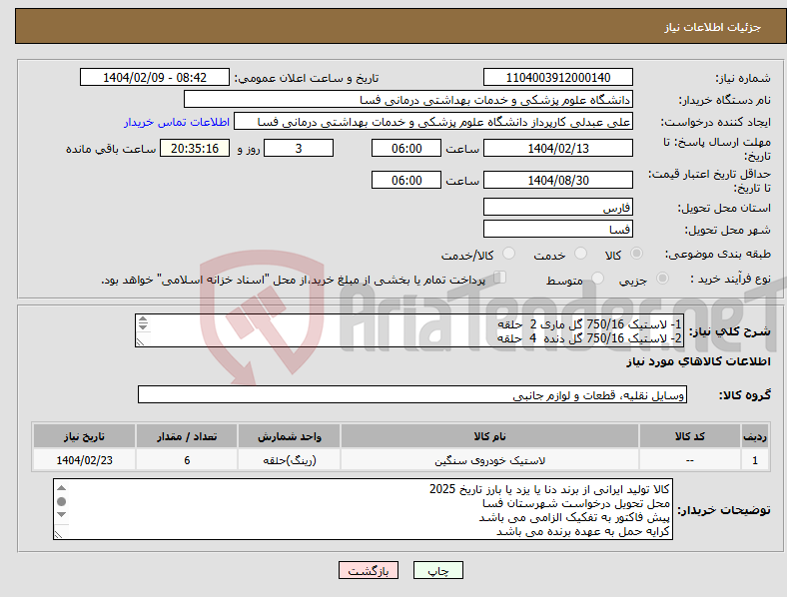The height and width of the screenshot is (597, 787).
Task: Click the quantity cell showing 6
Action: pos(187,460)
